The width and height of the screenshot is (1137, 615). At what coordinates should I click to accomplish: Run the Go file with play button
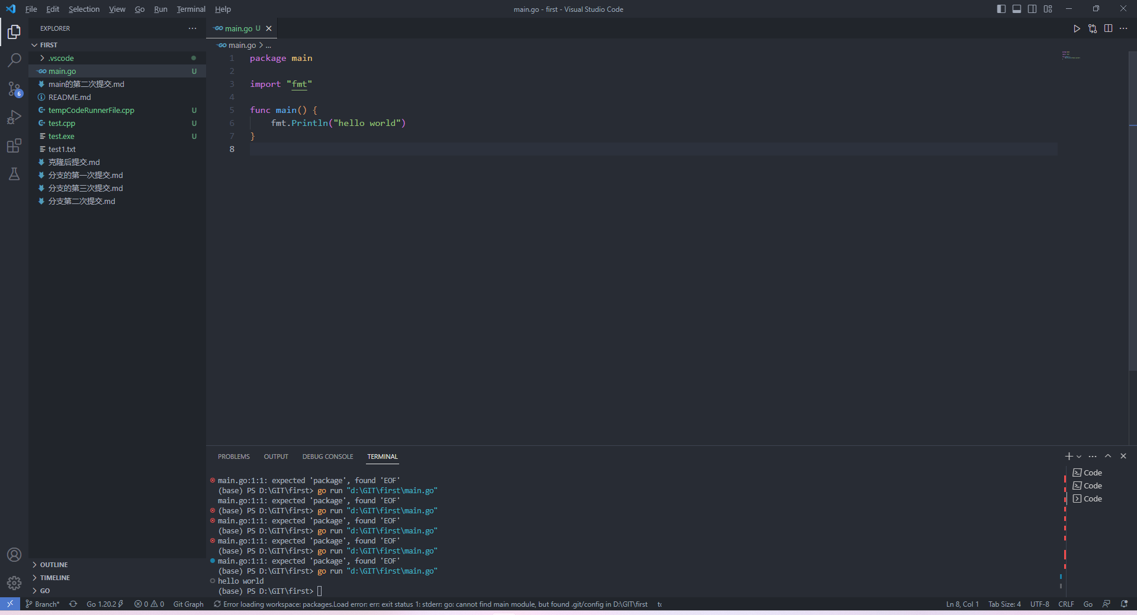pos(1077,28)
